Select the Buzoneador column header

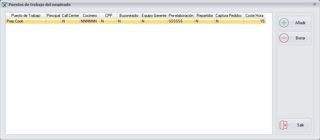click(129, 16)
